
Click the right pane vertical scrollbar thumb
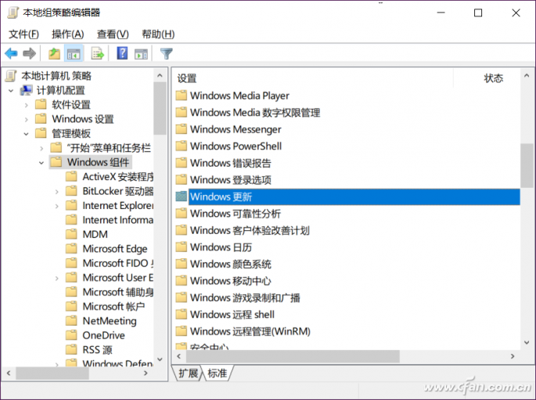click(527, 165)
